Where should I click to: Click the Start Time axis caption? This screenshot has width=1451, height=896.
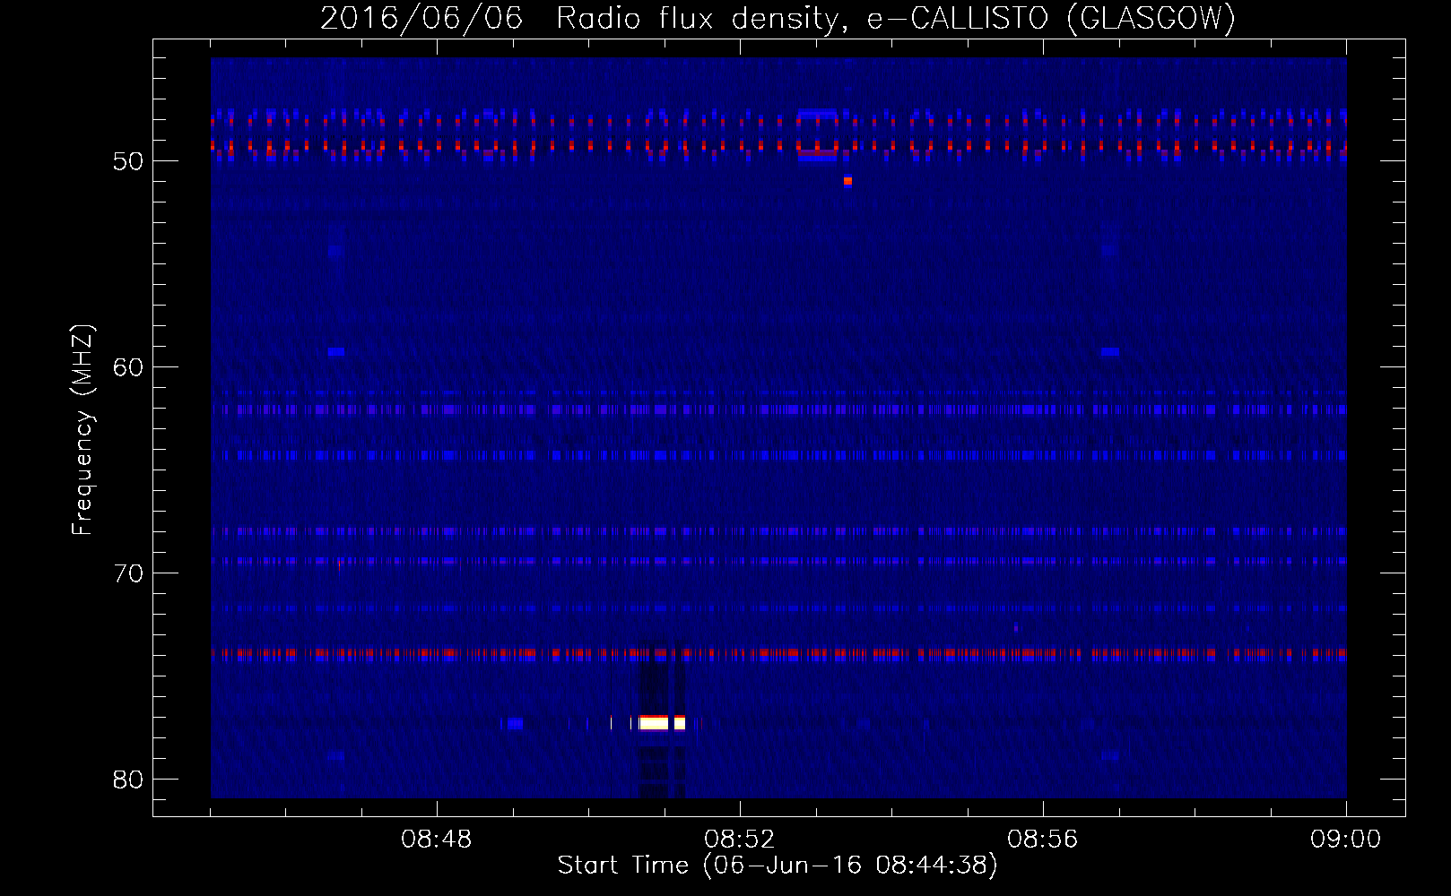[x=778, y=866]
